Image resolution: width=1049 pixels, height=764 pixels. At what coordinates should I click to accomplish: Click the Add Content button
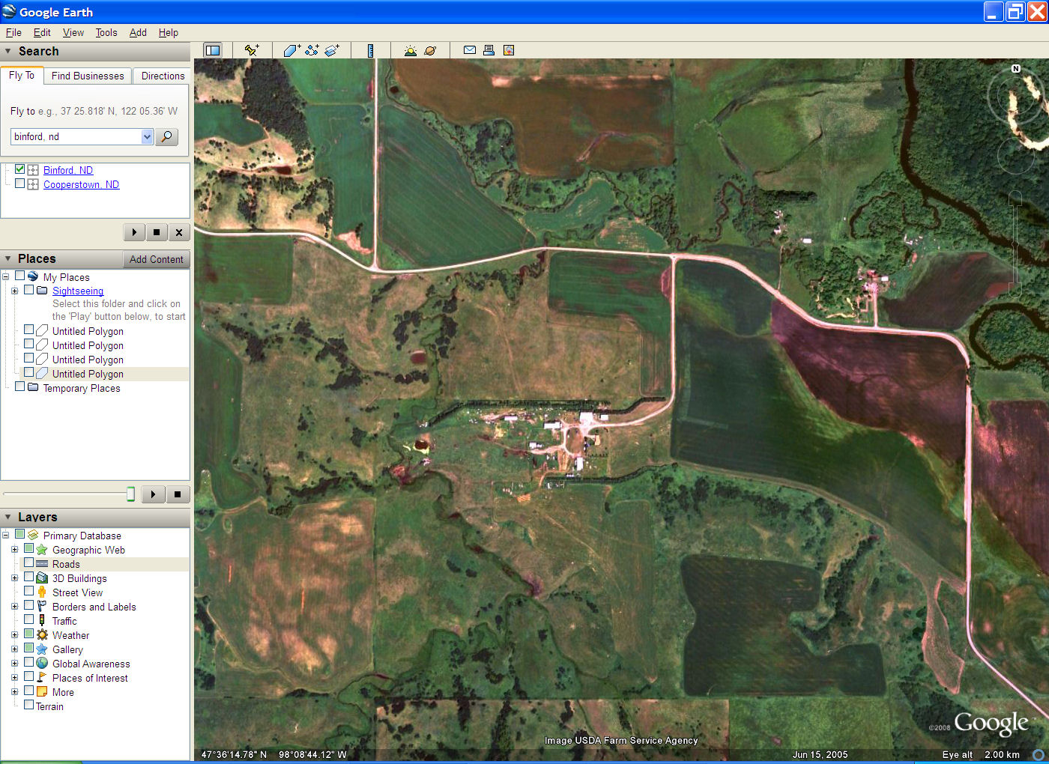pos(156,259)
